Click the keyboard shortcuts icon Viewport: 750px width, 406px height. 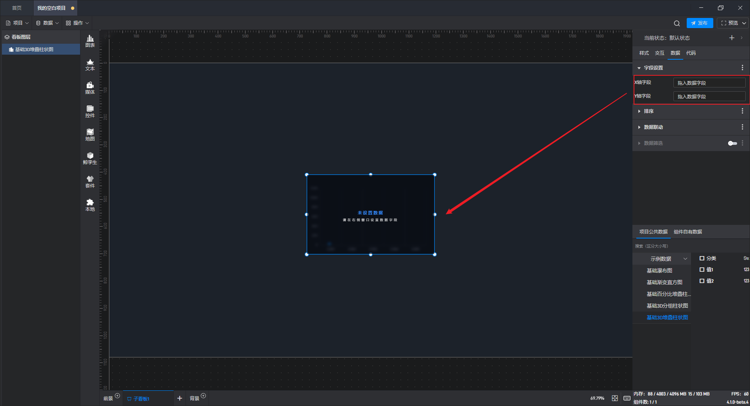click(627, 398)
